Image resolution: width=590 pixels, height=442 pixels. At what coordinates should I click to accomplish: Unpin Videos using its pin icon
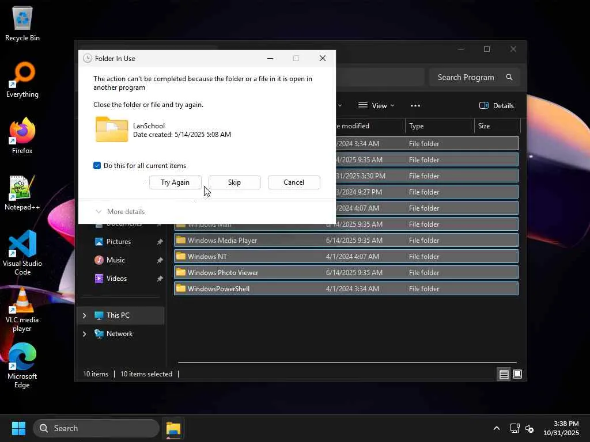[160, 279]
